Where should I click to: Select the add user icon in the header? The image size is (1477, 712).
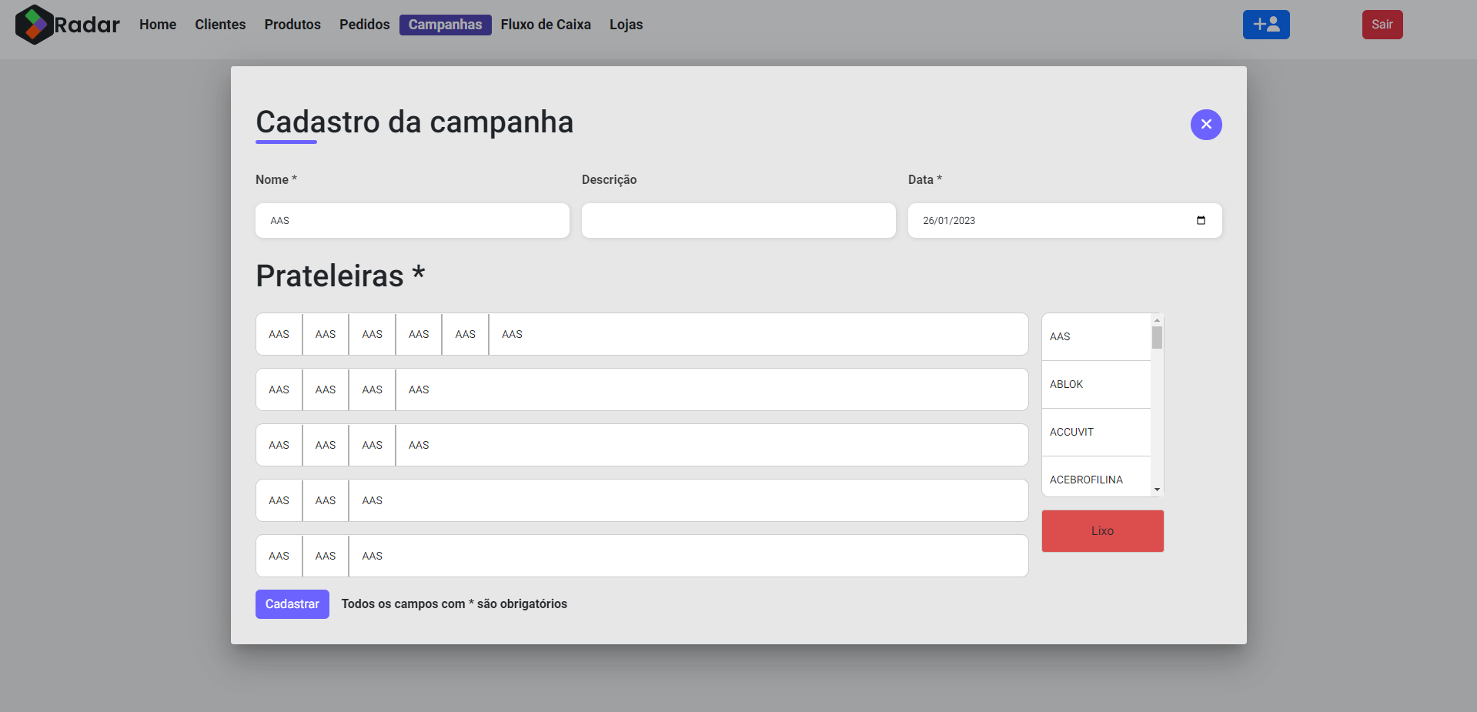[x=1265, y=24]
